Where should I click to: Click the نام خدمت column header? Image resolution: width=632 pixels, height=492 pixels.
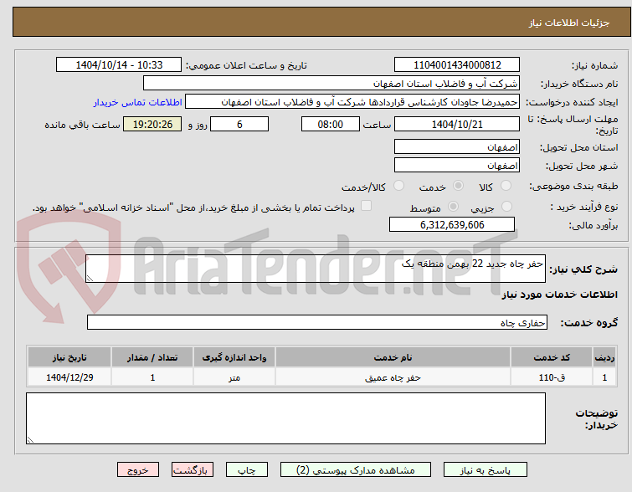(393, 357)
